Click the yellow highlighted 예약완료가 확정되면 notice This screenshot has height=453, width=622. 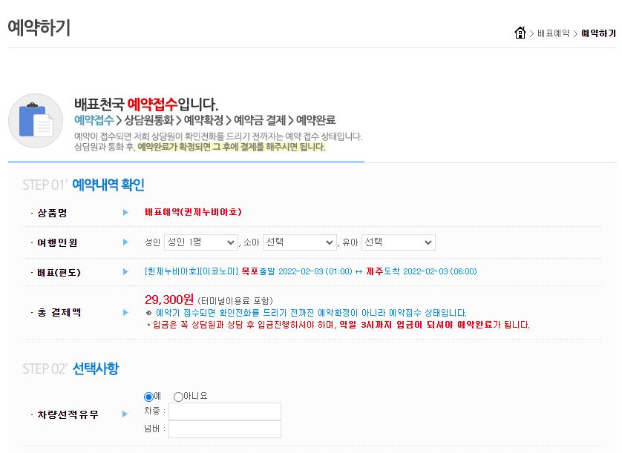click(x=232, y=147)
